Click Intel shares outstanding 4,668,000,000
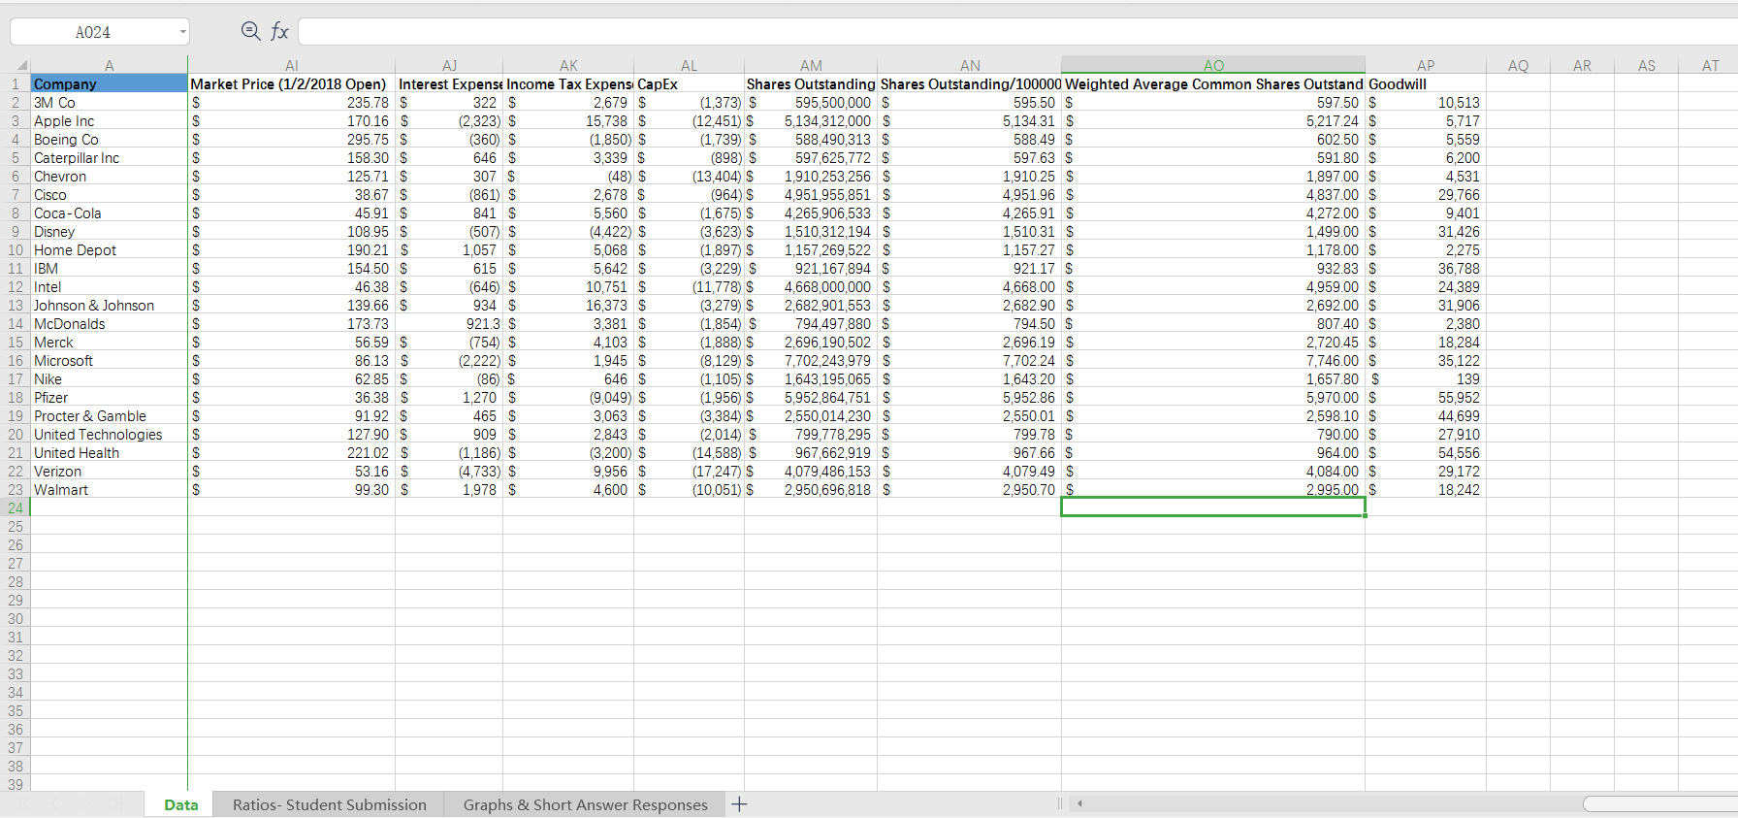 (811, 287)
